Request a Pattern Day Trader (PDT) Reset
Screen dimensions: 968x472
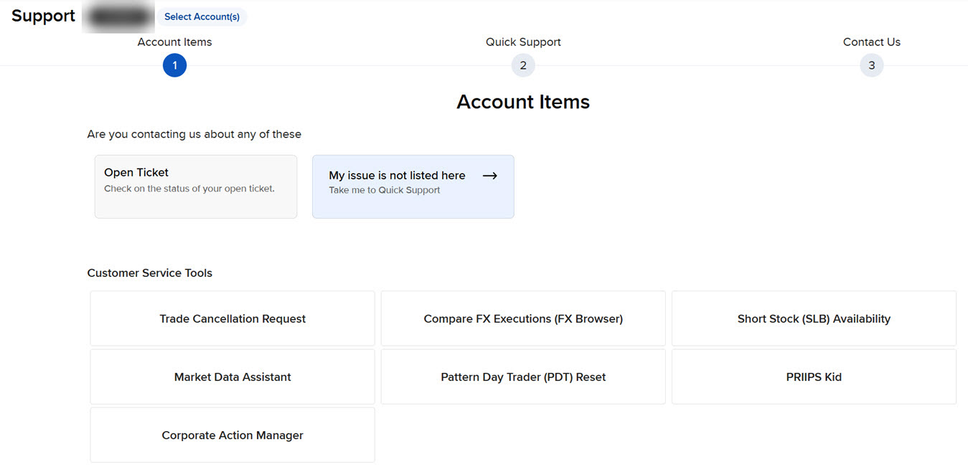(x=523, y=377)
